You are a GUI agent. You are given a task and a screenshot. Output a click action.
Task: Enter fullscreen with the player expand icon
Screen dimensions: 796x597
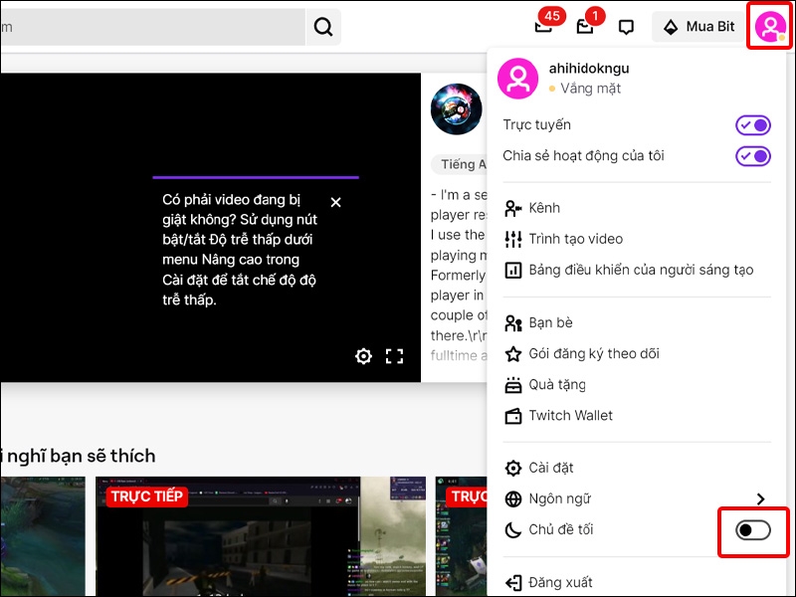click(x=395, y=355)
